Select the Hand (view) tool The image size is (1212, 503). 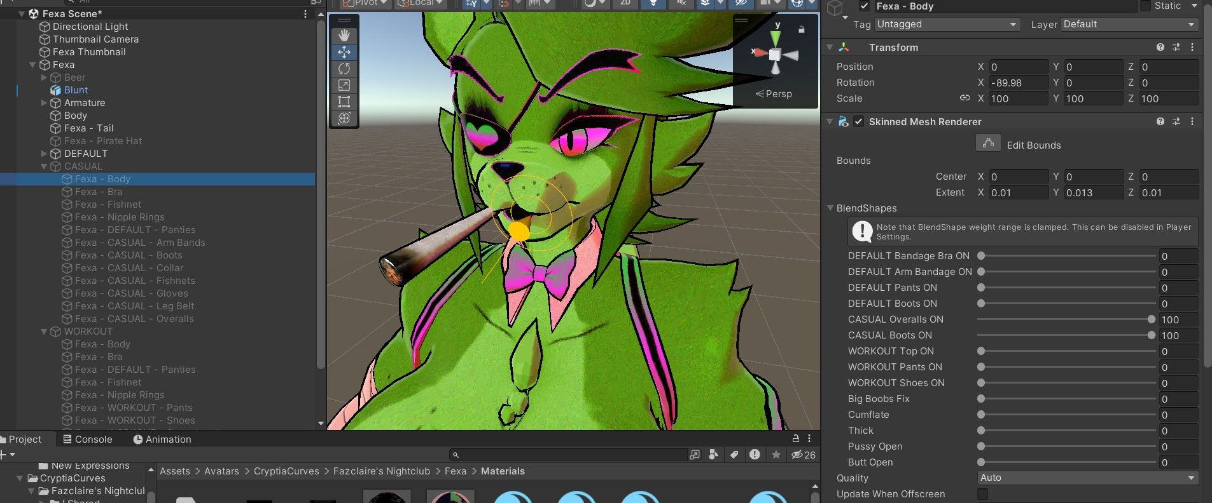(x=344, y=36)
